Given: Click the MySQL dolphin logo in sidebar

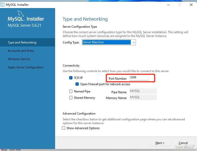Looking at the screenshot, I should (x=21, y=14).
